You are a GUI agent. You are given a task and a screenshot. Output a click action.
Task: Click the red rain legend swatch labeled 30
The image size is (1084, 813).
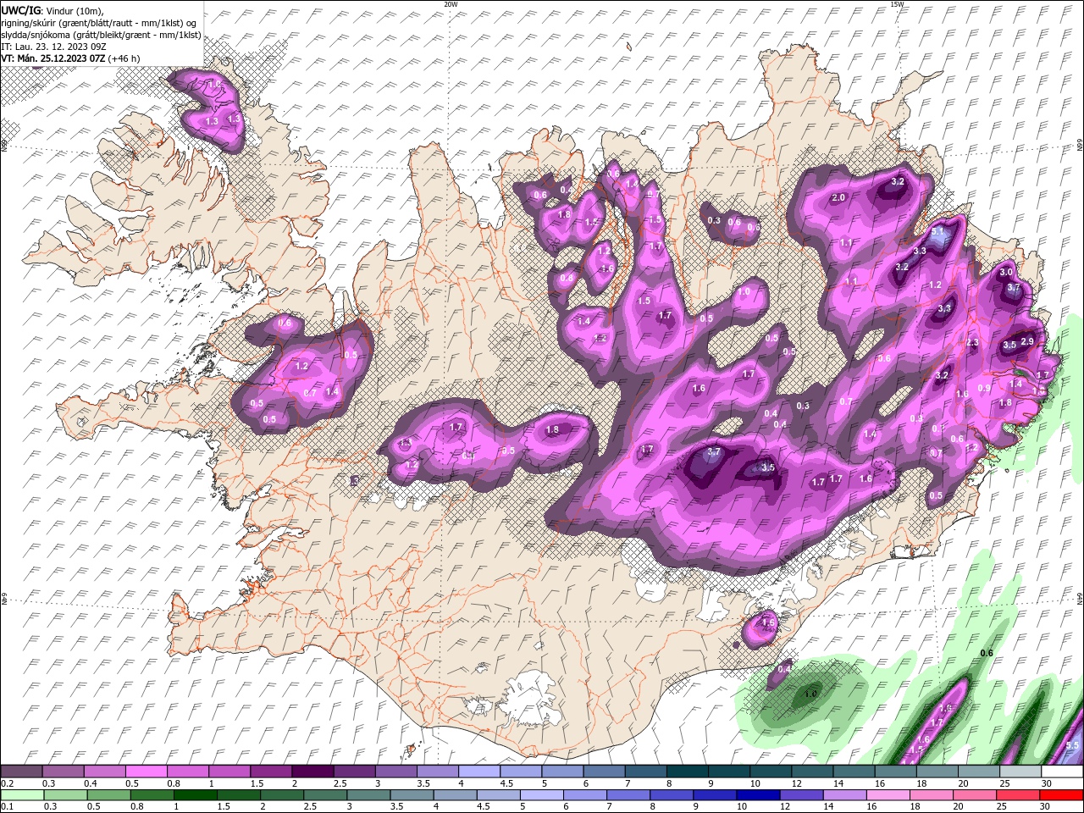1060,795
